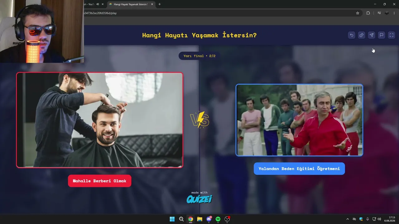Select the barber photo card
The width and height of the screenshot is (399, 224).
[x=99, y=120]
